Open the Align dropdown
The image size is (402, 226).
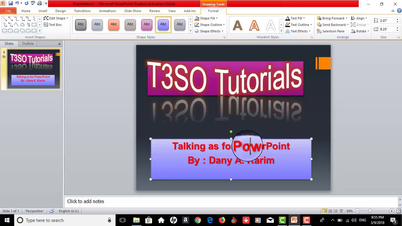tap(359, 18)
